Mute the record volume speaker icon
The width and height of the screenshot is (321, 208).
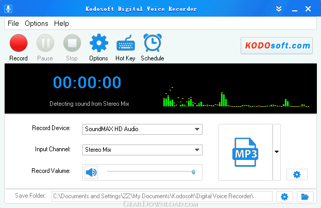pos(91,172)
